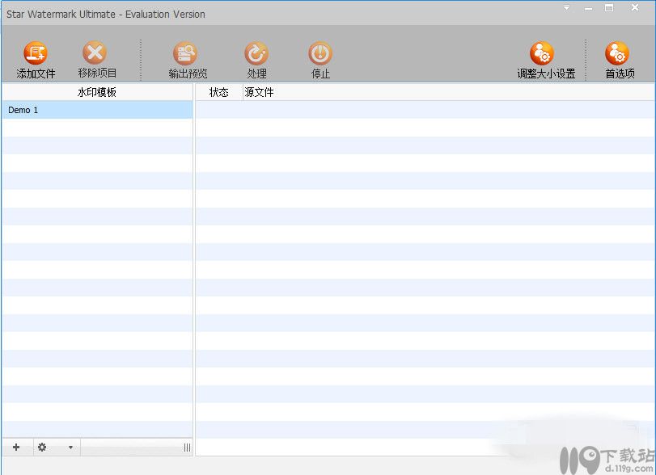Start processing with the 处理 icon

click(256, 53)
